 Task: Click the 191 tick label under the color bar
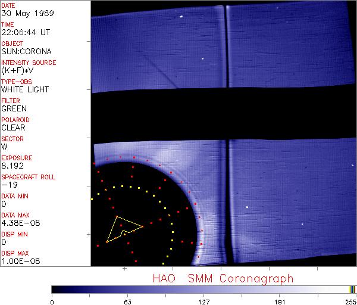tap(280, 301)
